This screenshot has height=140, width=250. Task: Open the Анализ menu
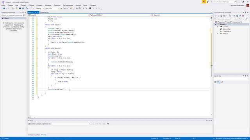78,5
